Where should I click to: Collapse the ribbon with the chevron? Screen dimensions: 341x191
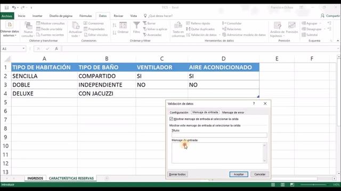pyautogui.click(x=338, y=41)
